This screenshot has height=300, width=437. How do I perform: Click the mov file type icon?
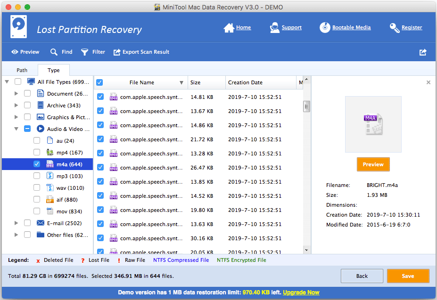tap(50, 211)
